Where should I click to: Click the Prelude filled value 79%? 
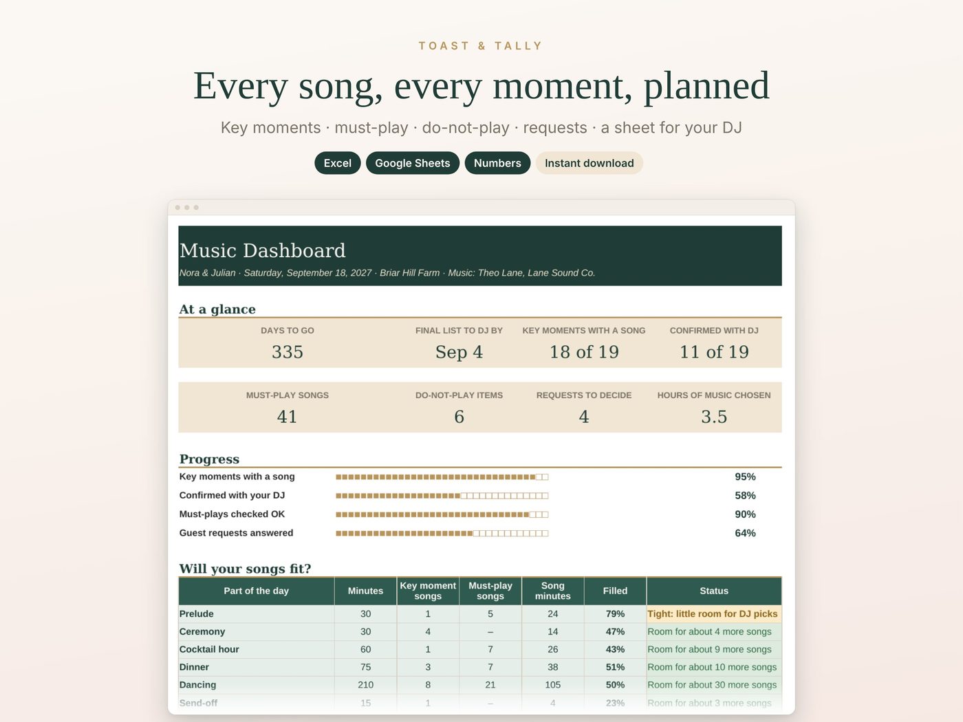[615, 614]
